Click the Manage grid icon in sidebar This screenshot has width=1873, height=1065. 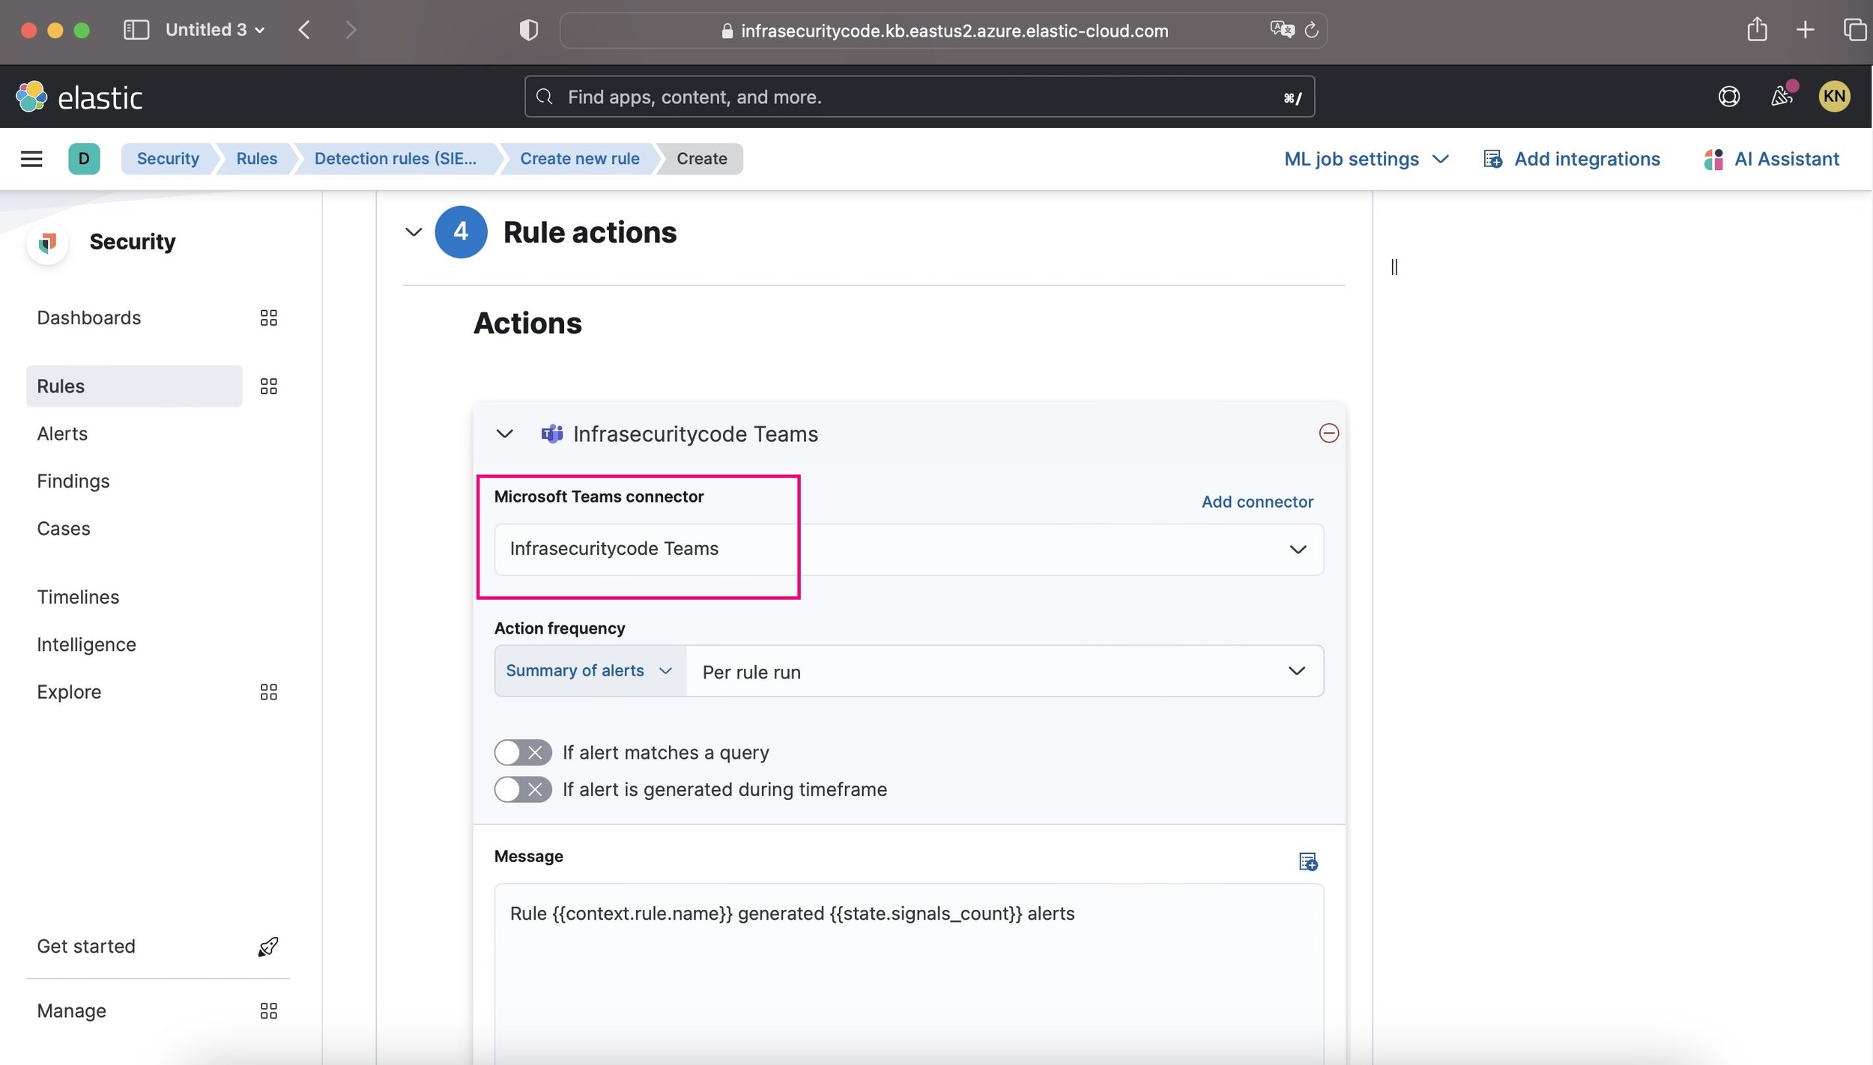click(x=268, y=1010)
